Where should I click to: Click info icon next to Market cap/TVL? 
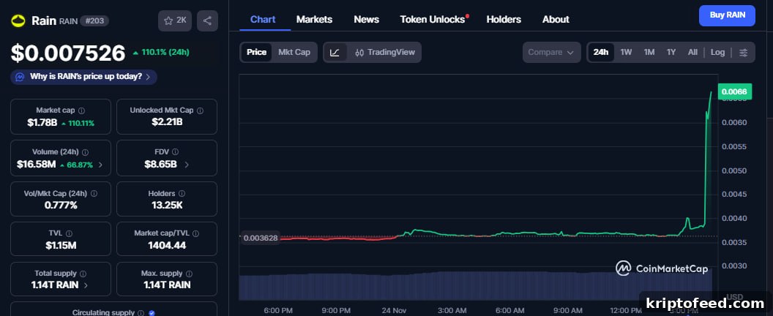(196, 233)
